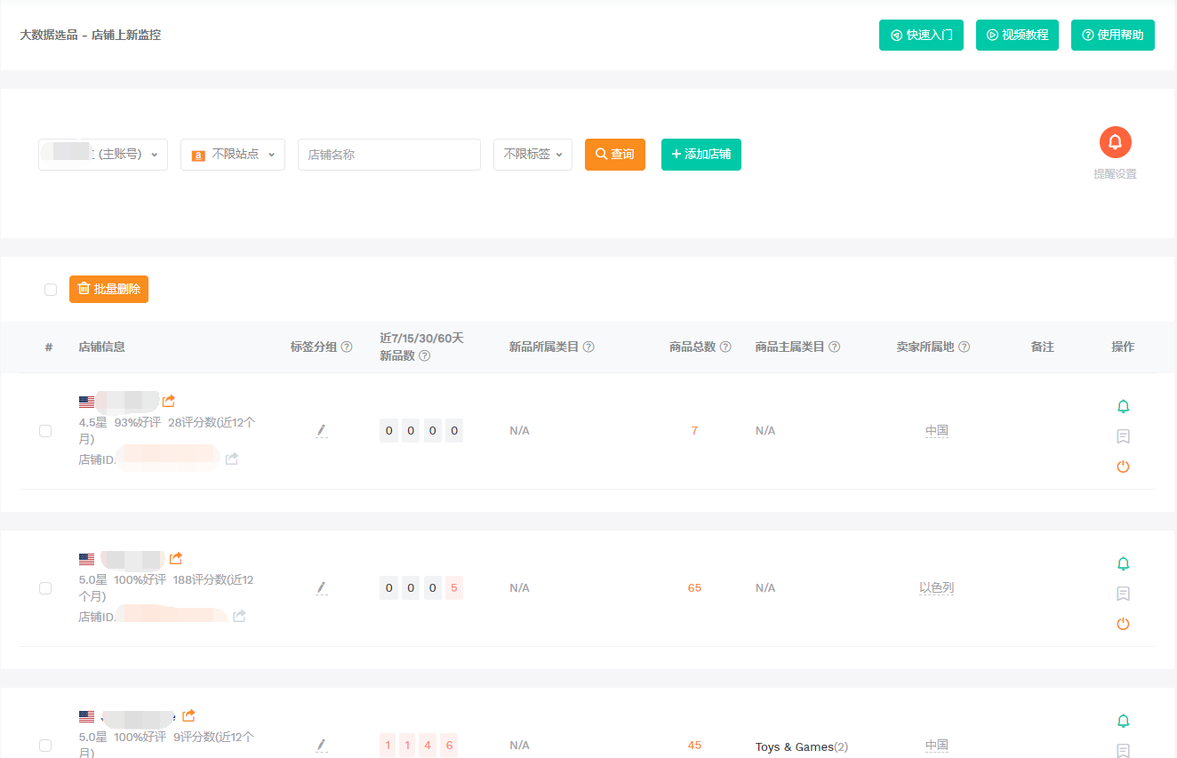Click help icon next to 卖家所属地 header
This screenshot has width=1177, height=758.
tap(964, 347)
